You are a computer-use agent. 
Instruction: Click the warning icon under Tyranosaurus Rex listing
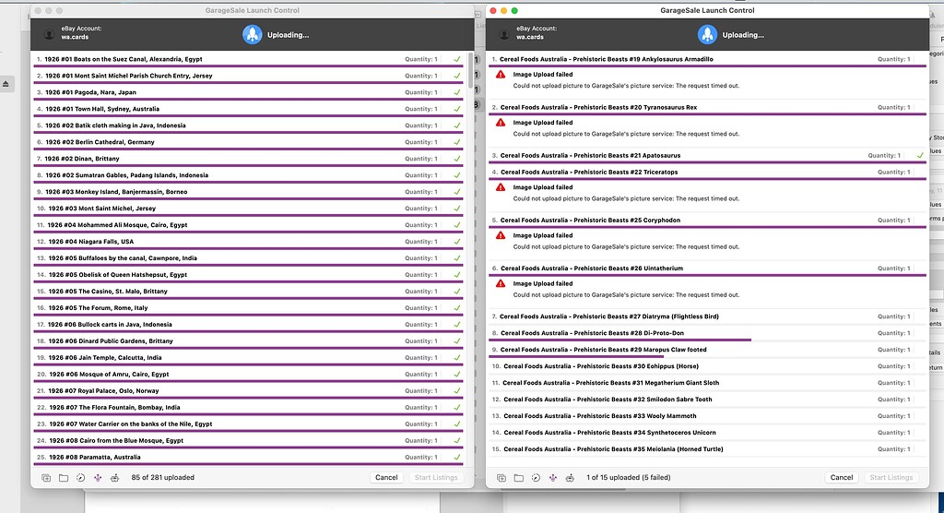pyautogui.click(x=501, y=123)
